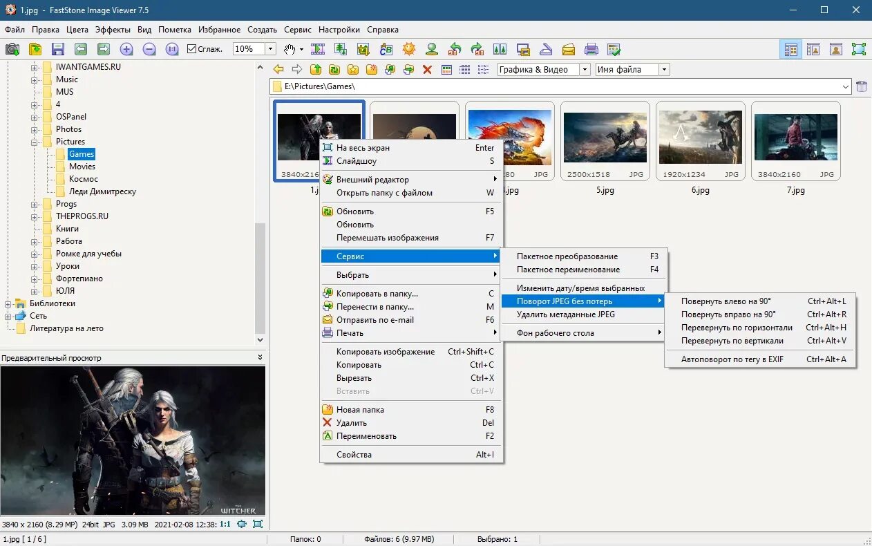
Task: Toggle the Сглаж. smoothing checkbox
Action: pyautogui.click(x=192, y=49)
